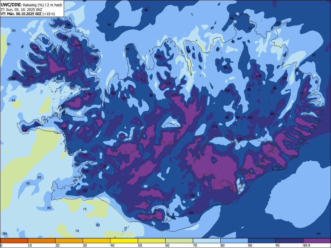Select the navy 95–99.9 legend swatch
This screenshot has height=248, width=331.
point(289,241)
